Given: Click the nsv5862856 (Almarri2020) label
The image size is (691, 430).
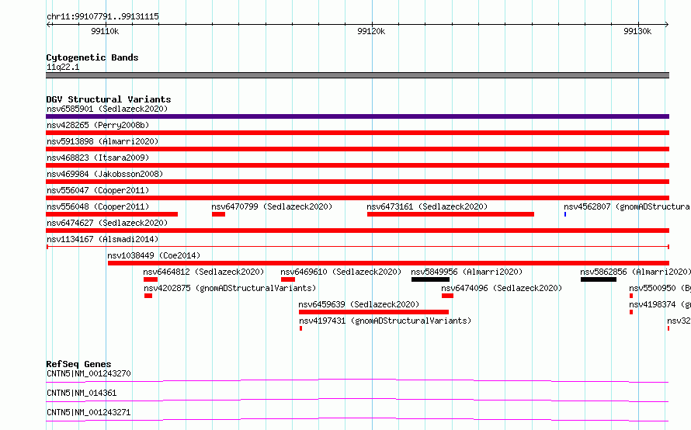Looking at the screenshot, I should 635,272.
